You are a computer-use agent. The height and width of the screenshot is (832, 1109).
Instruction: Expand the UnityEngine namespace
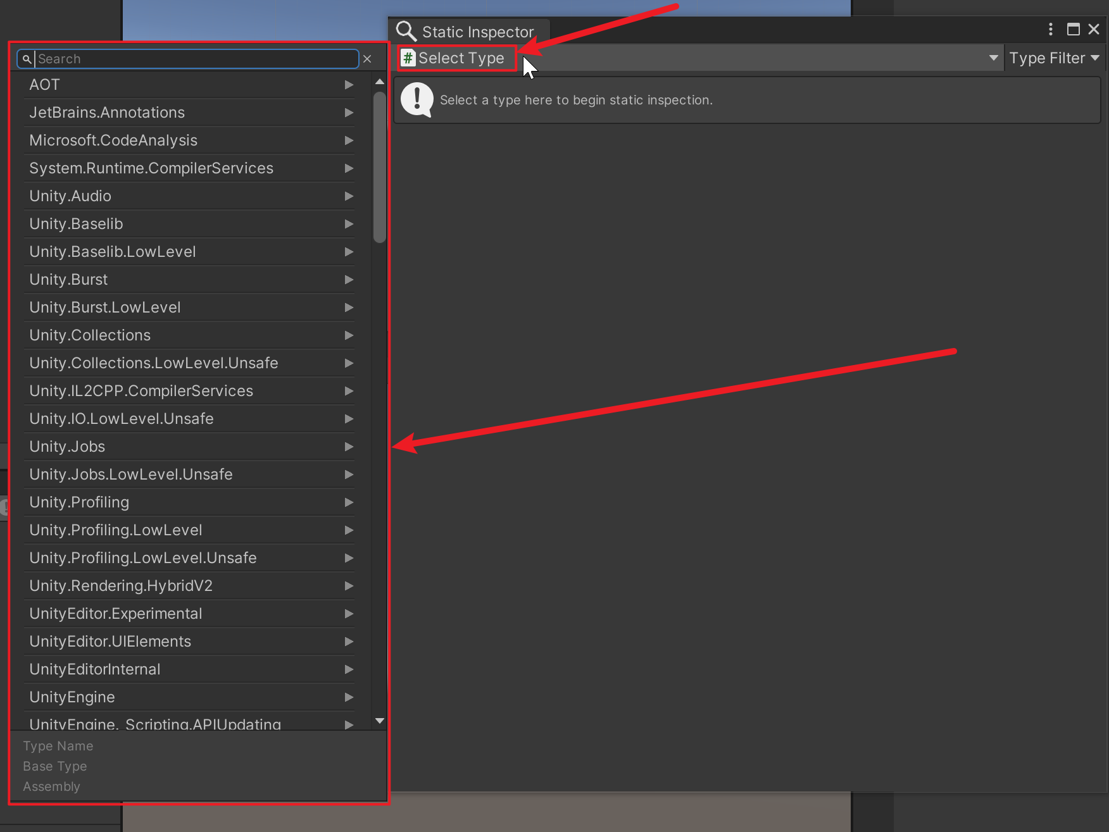(189, 697)
